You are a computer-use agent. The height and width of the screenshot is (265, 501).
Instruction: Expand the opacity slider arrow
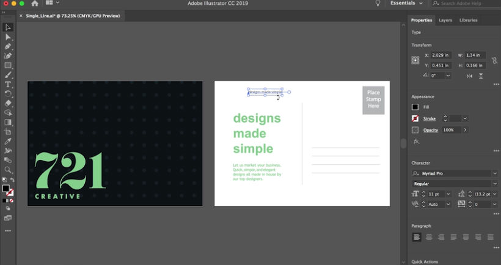[x=465, y=130]
